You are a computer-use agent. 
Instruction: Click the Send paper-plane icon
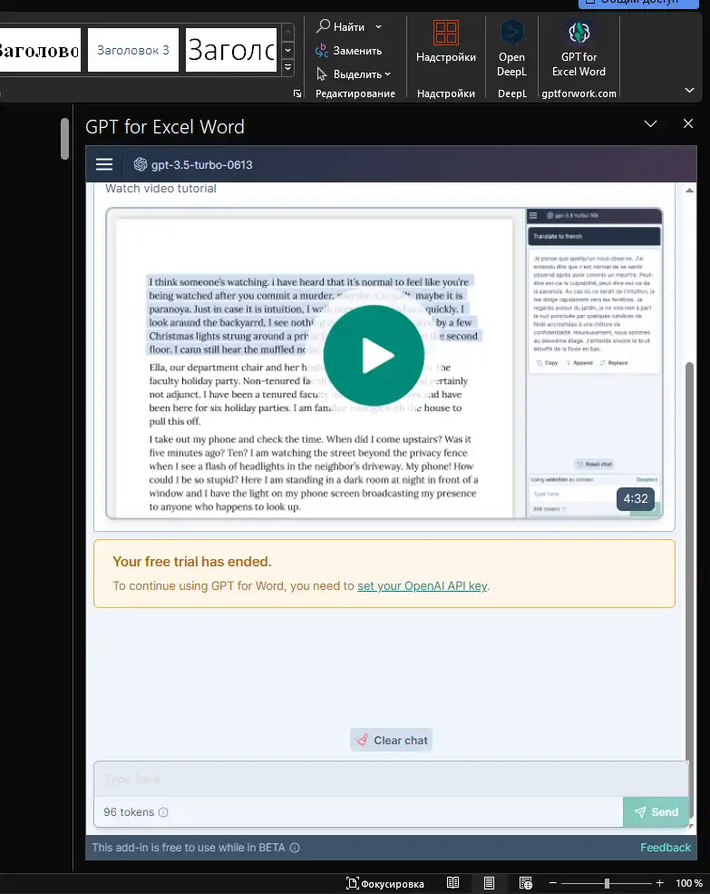click(640, 812)
